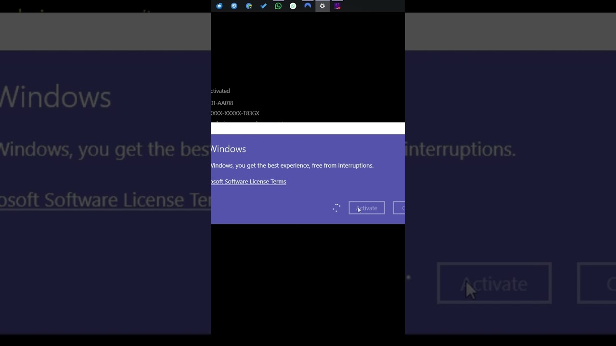Open the Thunderbird-style first taskbar icon
This screenshot has height=346, width=616.
click(x=219, y=6)
